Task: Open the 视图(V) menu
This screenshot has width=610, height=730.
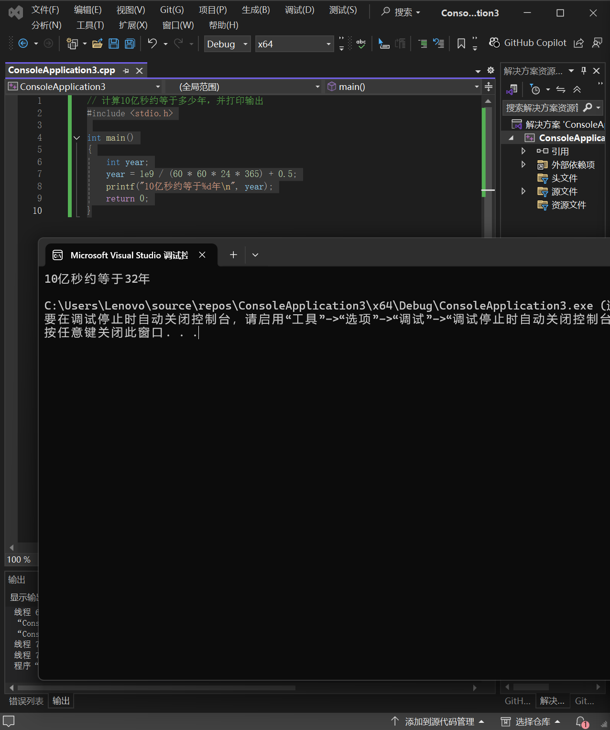Action: tap(131, 10)
